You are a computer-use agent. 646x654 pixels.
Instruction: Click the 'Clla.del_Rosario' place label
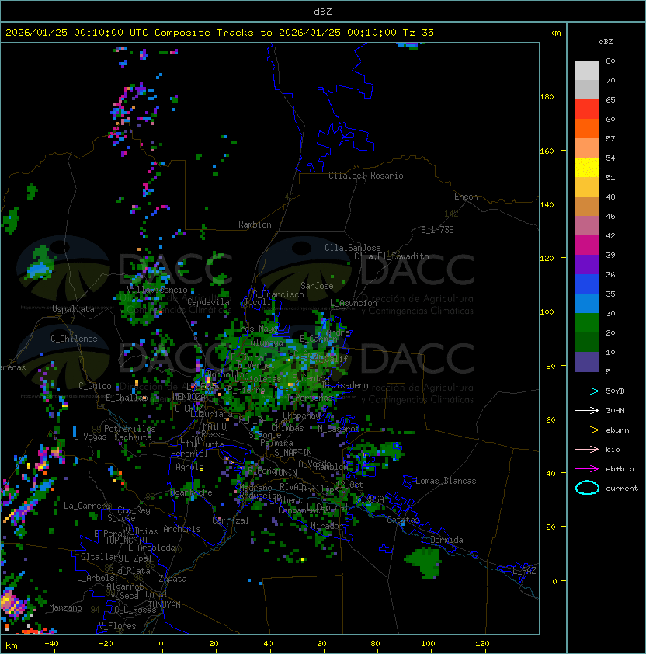(x=366, y=176)
